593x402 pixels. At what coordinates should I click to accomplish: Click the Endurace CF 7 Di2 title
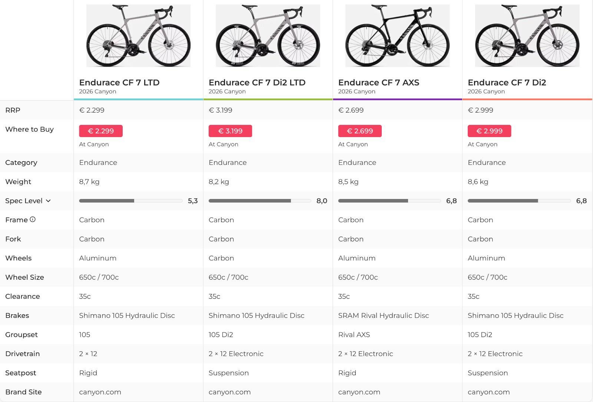pos(507,83)
